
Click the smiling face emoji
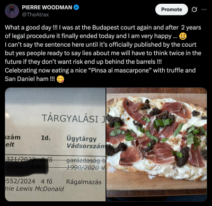pos(183,36)
